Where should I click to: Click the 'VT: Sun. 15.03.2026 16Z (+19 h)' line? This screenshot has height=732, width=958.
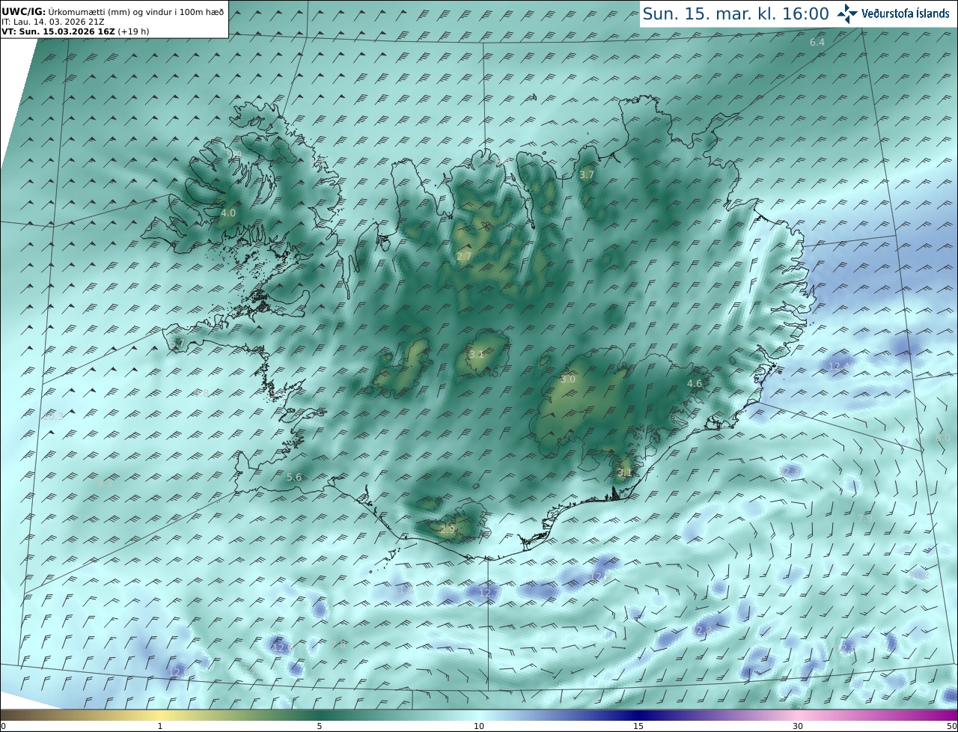(x=75, y=31)
